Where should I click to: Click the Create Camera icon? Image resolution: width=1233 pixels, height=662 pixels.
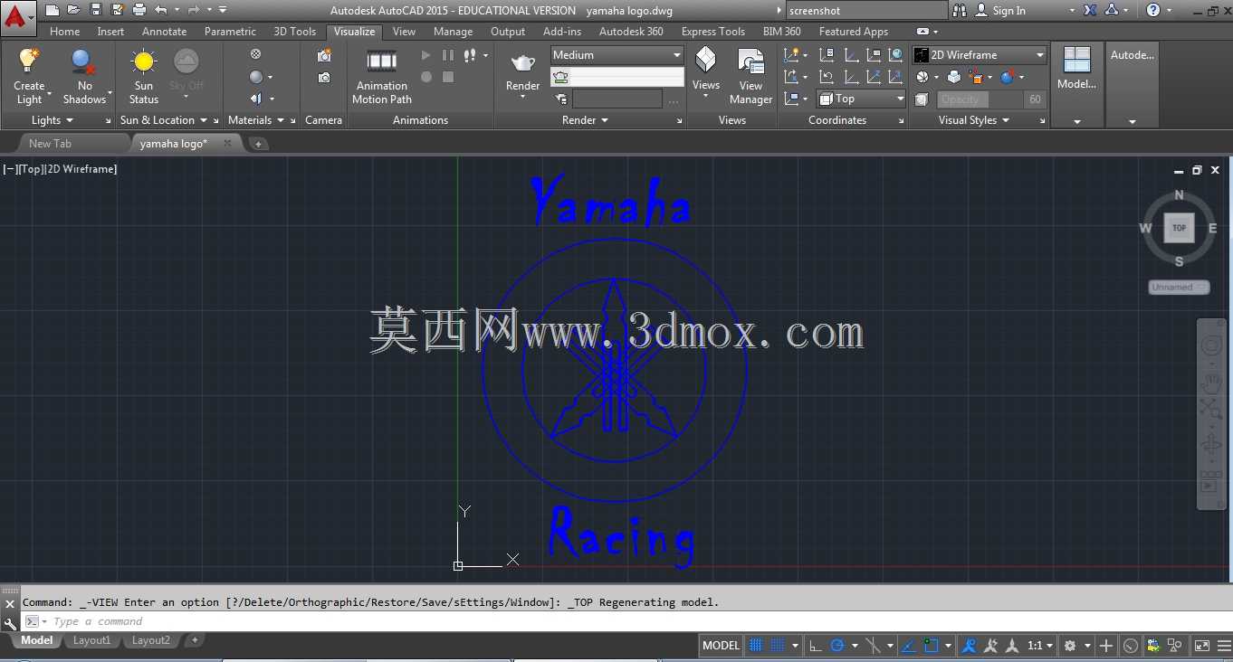pos(324,56)
